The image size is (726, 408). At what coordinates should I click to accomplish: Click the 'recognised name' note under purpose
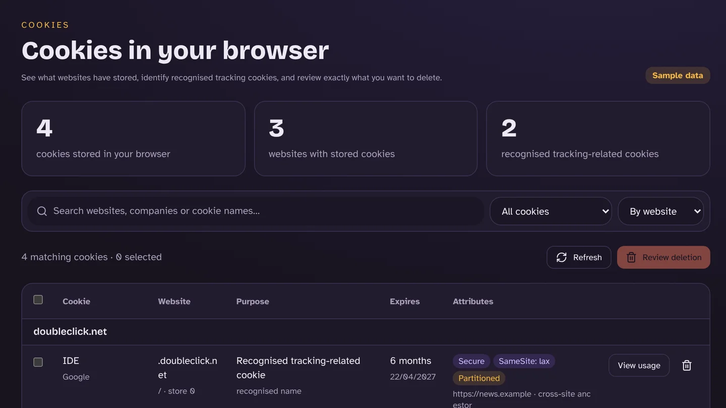[x=269, y=391]
